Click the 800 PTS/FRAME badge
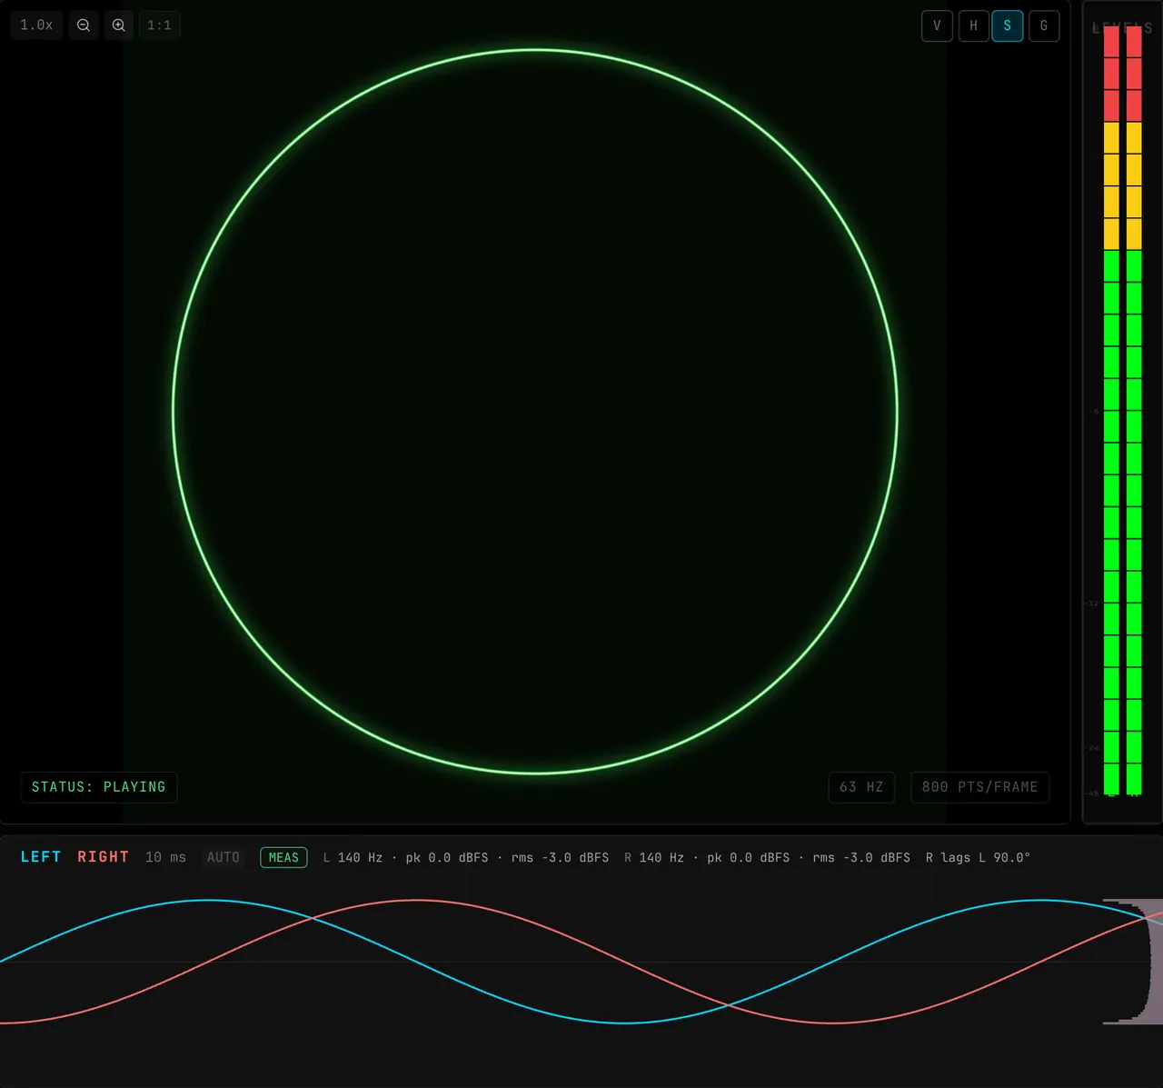 (979, 787)
